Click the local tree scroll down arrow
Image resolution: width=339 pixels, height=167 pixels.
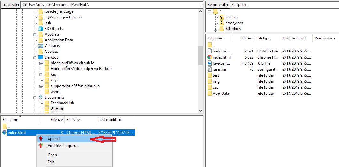(x=200, y=110)
